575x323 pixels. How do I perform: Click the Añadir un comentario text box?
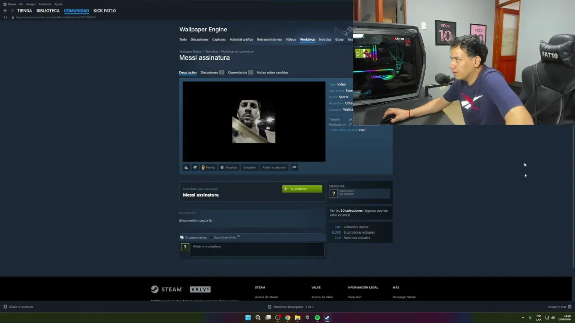pyautogui.click(x=257, y=249)
